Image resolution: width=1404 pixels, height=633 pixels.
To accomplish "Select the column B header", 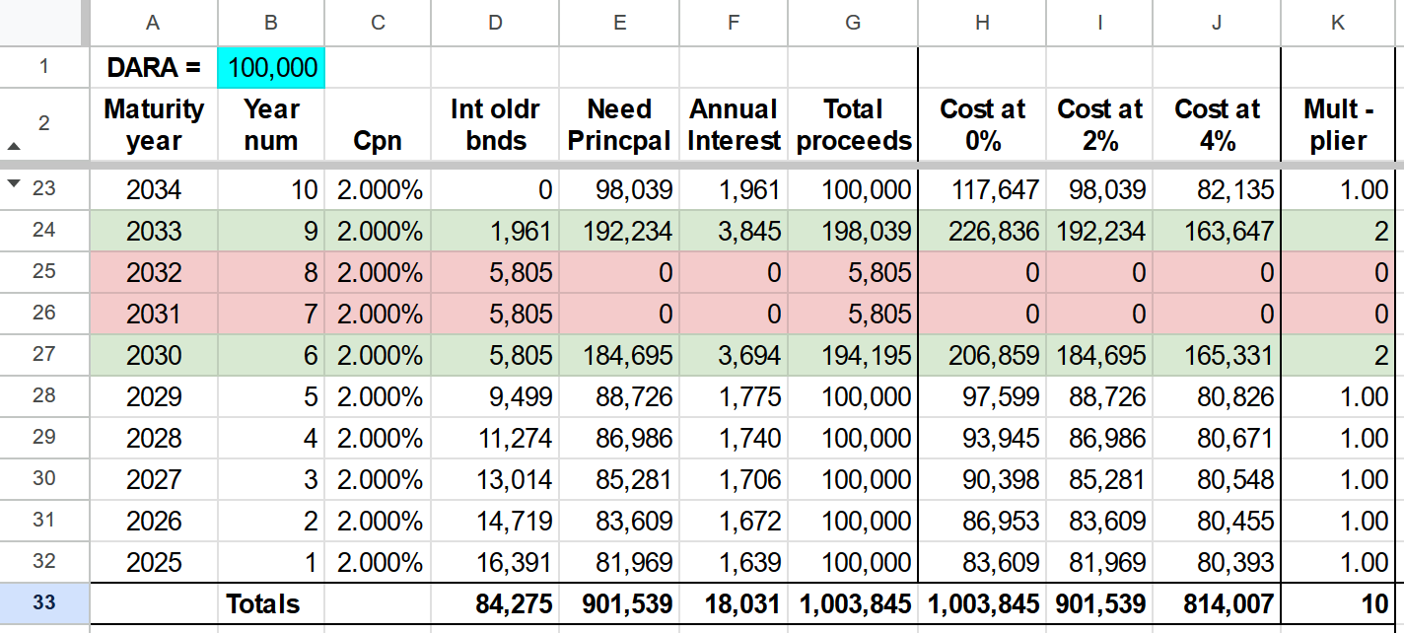I will point(271,23).
